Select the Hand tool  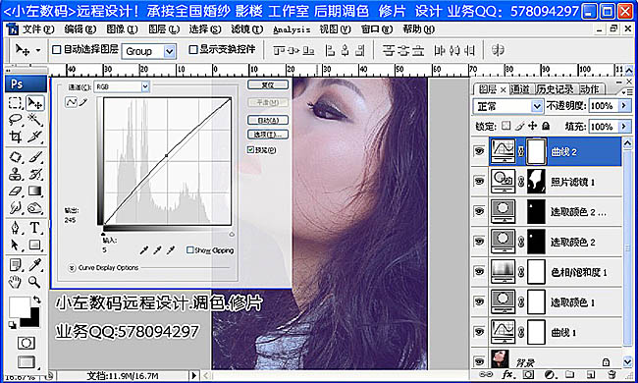pyautogui.click(x=15, y=282)
